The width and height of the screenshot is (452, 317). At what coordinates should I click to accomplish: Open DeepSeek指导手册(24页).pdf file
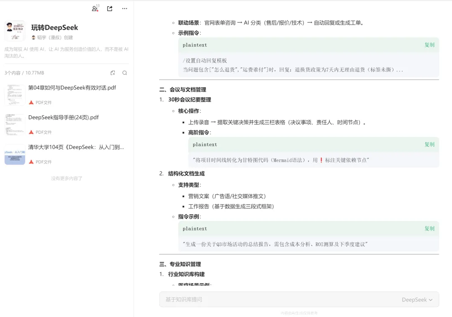click(x=63, y=117)
